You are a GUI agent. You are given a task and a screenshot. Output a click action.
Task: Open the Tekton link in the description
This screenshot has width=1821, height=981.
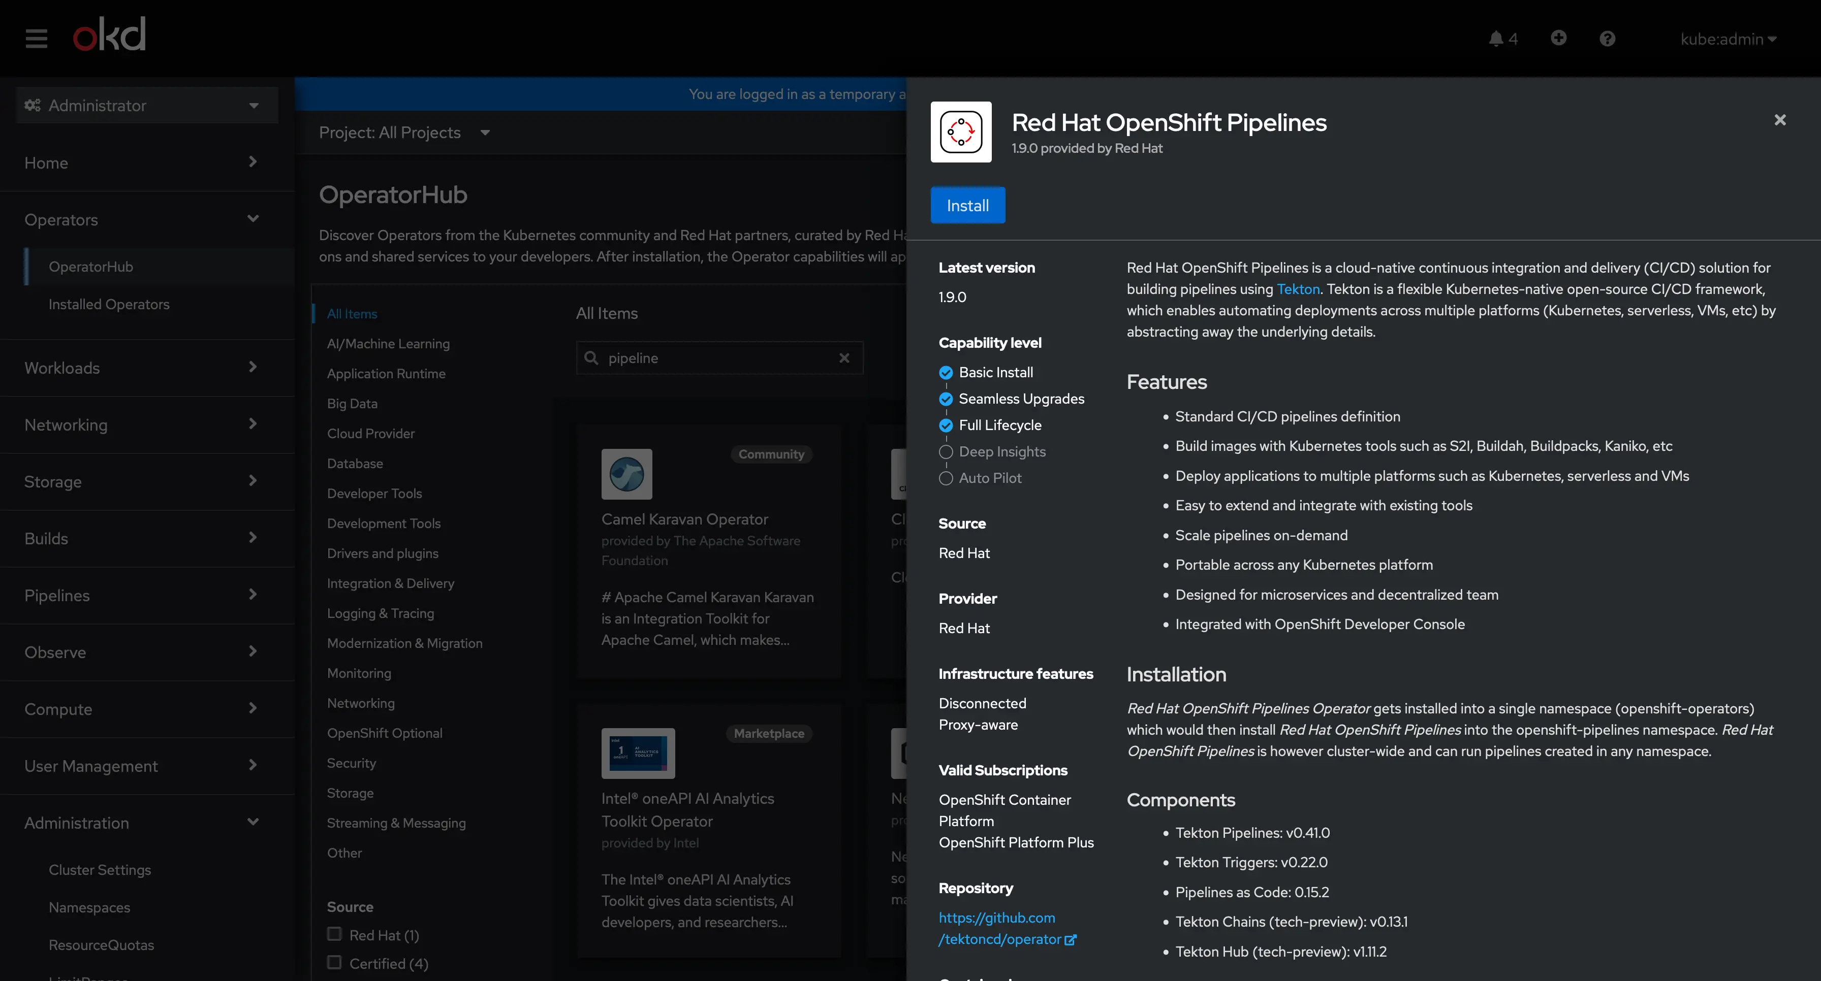pos(1298,289)
